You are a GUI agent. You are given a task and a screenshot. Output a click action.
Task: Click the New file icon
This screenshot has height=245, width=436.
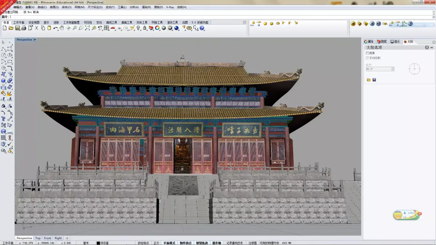coord(5,28)
